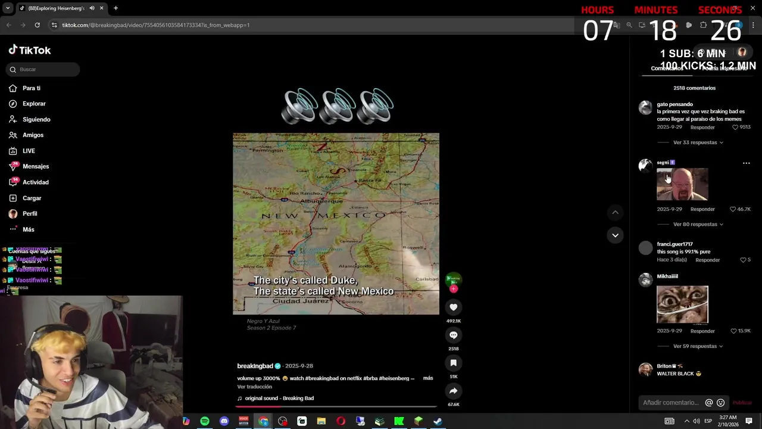Reply to franci.guer1717 comment
Screen dimensions: 762x429
click(x=708, y=260)
